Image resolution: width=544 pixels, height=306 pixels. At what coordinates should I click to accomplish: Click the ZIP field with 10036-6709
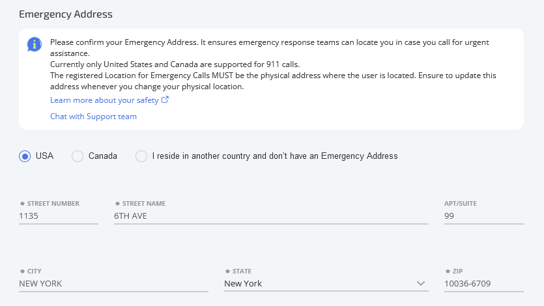coord(483,283)
